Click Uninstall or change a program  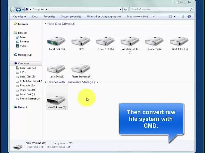[104, 17]
